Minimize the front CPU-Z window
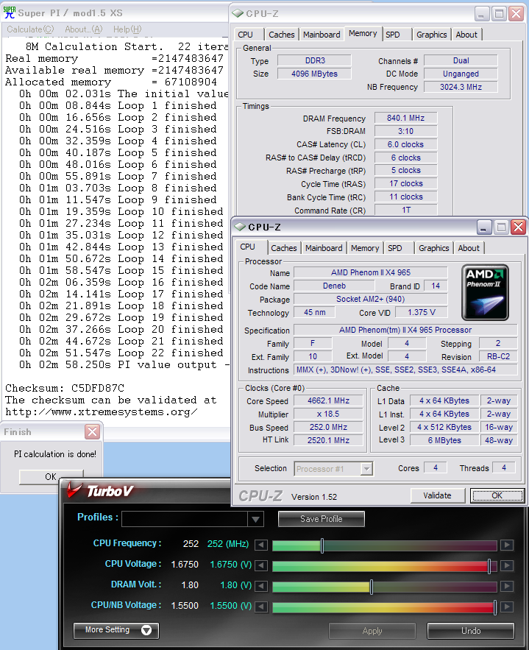Viewport: 529px width, 650px height. [484, 227]
